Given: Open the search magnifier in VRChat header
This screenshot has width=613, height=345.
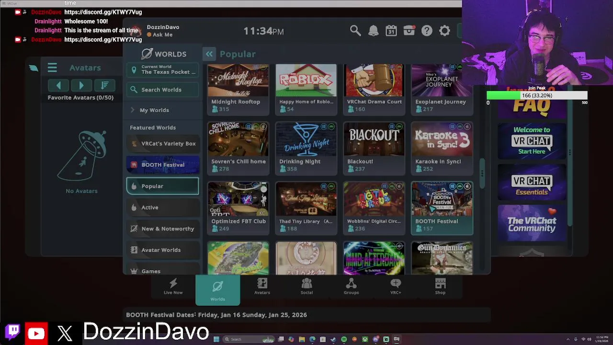Looking at the screenshot, I should click(x=355, y=31).
